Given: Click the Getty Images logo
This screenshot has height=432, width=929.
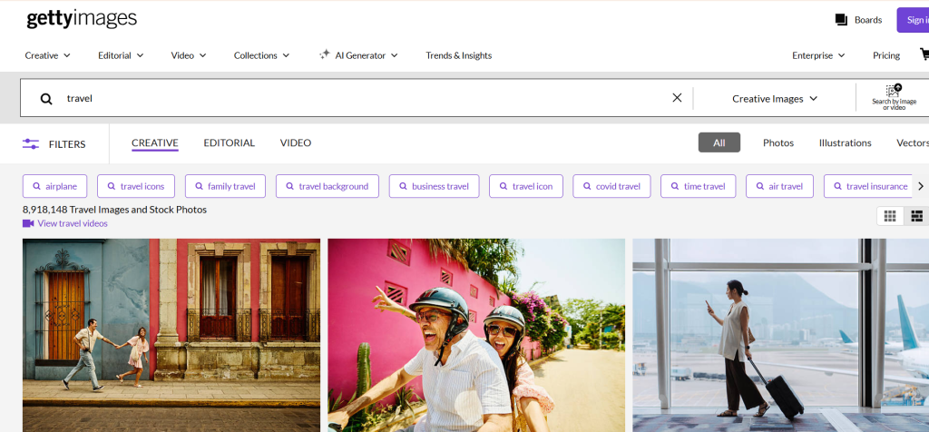Looking at the screenshot, I should tap(82, 19).
